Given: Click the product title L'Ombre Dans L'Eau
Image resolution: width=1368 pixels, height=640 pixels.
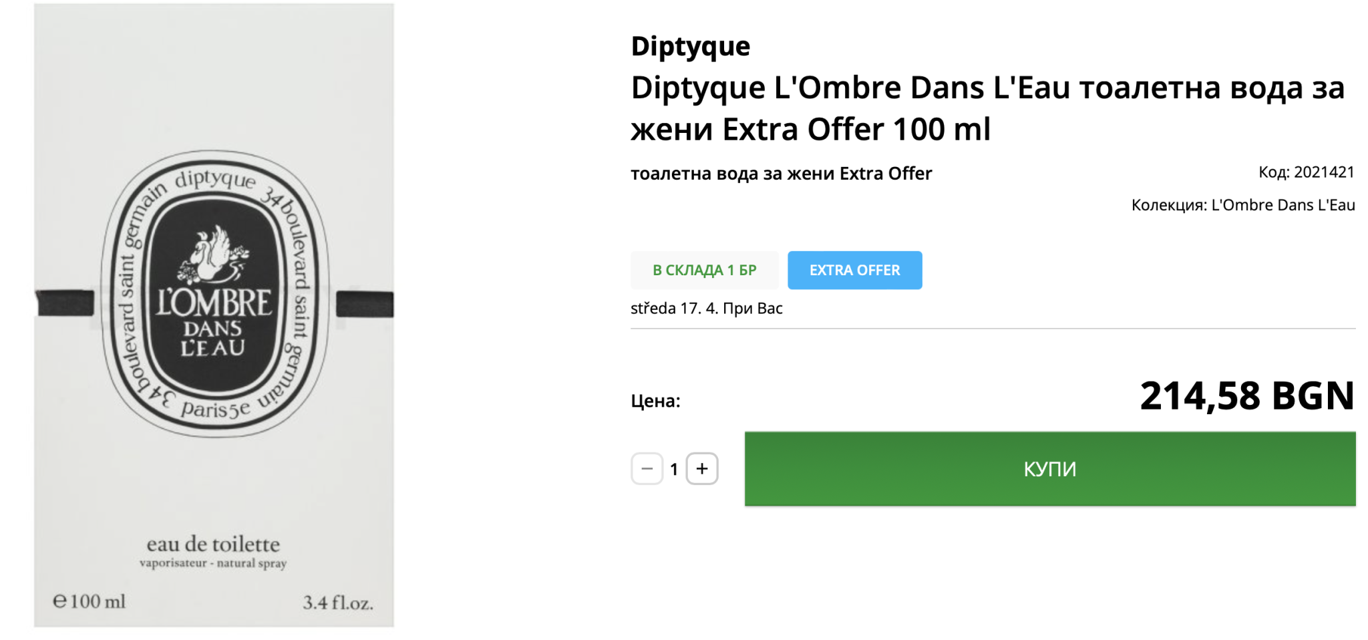Looking at the screenshot, I should pyautogui.click(x=987, y=108).
